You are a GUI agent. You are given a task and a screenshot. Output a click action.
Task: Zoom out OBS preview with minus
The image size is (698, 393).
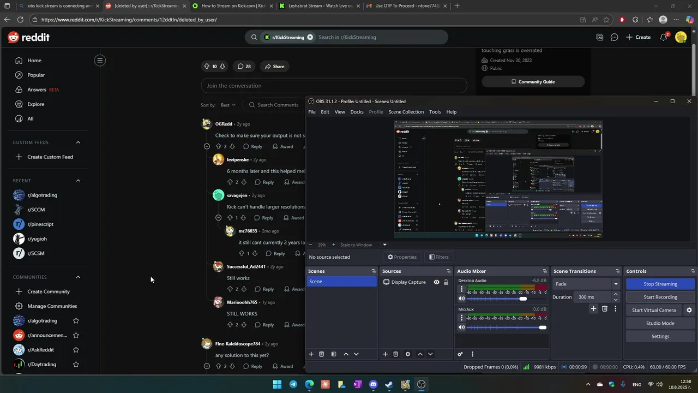tap(311, 245)
